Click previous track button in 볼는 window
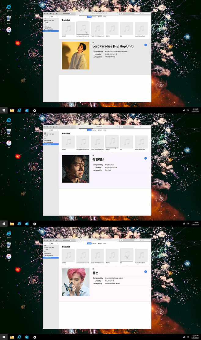 (51, 240)
